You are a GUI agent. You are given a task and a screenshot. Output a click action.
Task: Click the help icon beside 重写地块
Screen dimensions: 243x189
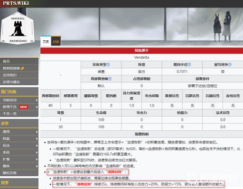click(230, 64)
